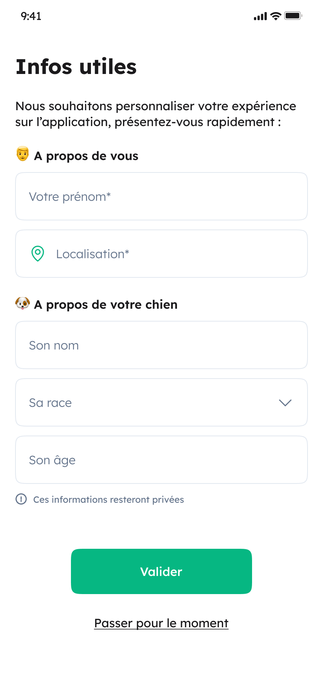
Task: Select the Localisation input field
Action: [x=174, y=254]
